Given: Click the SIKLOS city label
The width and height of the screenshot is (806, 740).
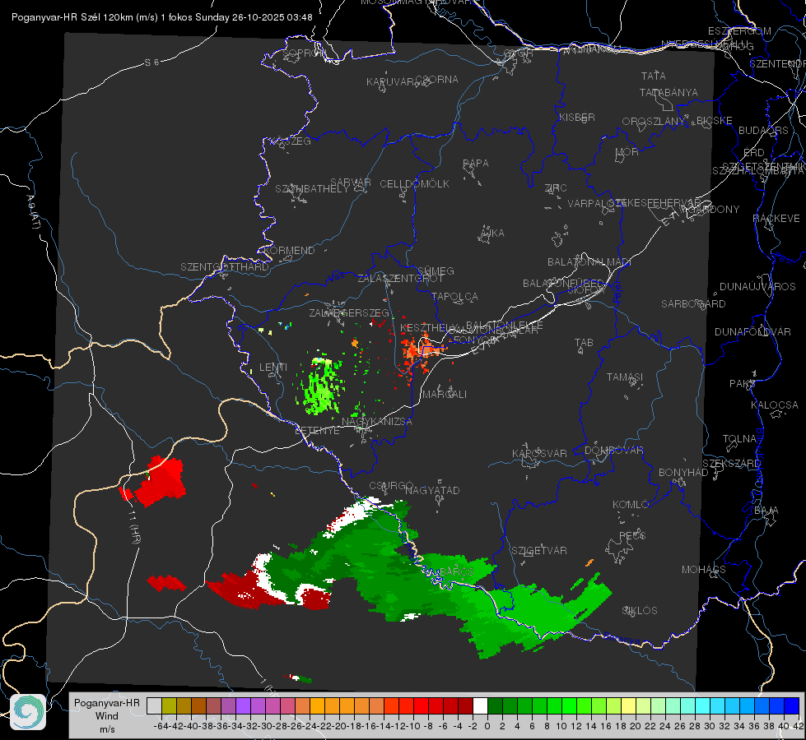Looking at the screenshot, I should 640,611.
